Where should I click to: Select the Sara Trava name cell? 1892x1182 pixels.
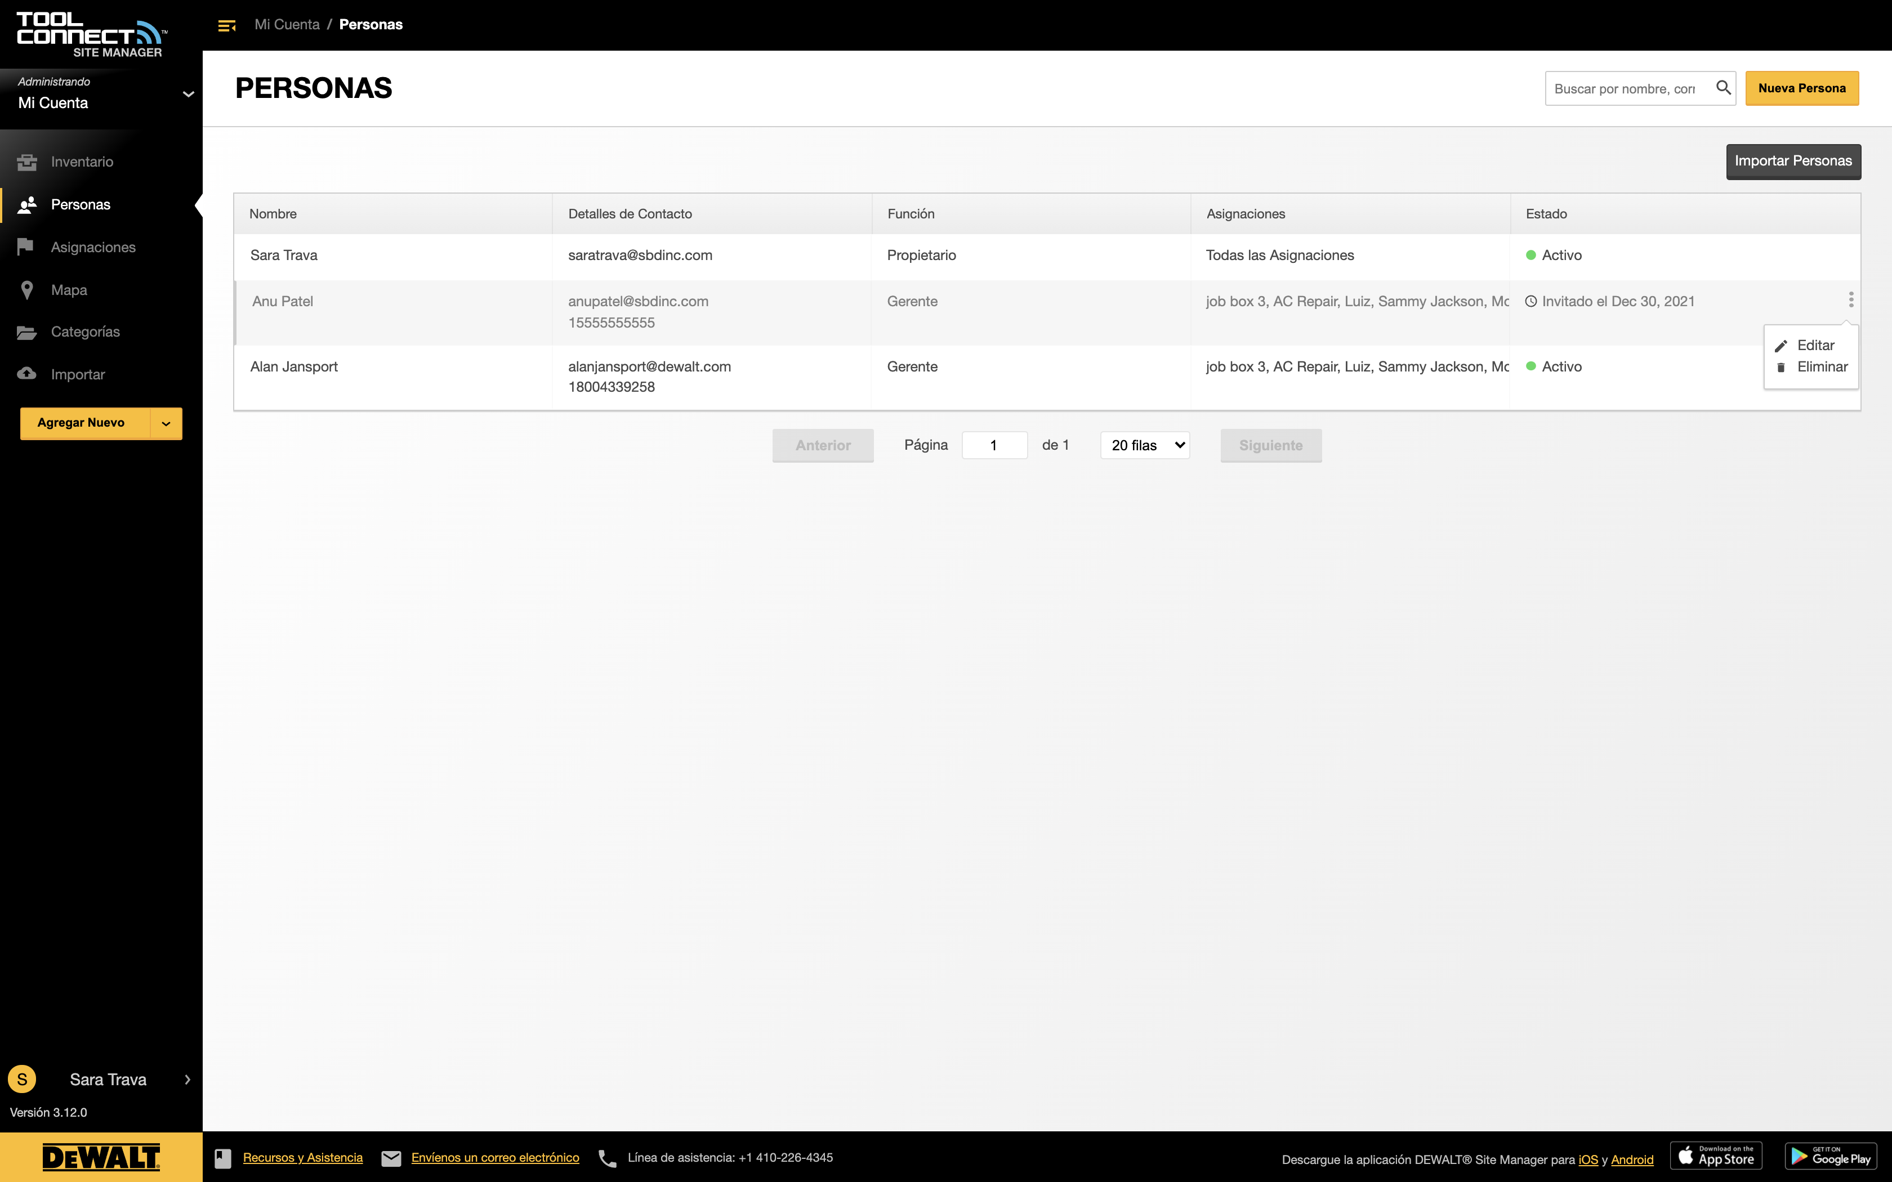pyautogui.click(x=284, y=256)
